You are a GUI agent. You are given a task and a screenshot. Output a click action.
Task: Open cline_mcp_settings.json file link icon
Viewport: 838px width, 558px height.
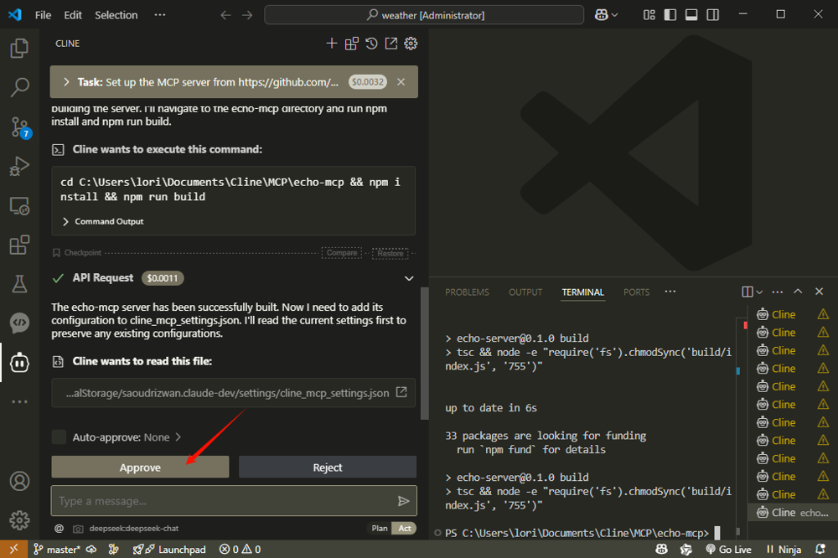pyautogui.click(x=401, y=392)
